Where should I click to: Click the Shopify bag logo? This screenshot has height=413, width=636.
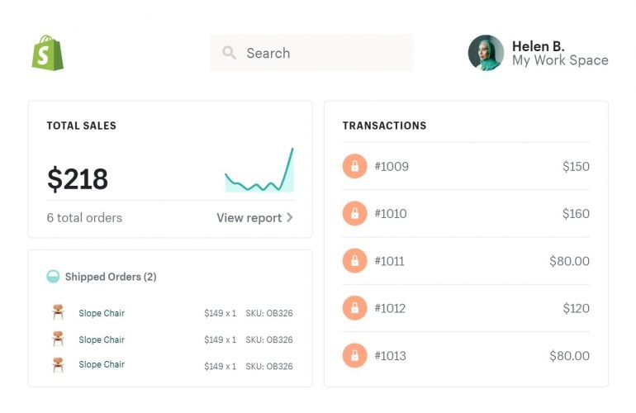[48, 53]
